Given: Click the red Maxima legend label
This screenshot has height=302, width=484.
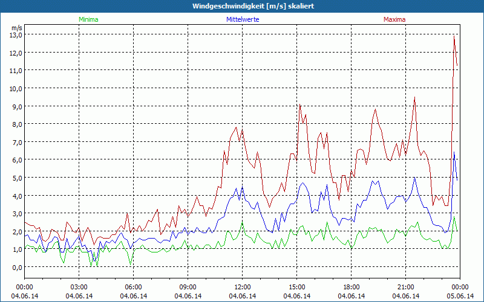Looking at the screenshot, I should 394,19.
